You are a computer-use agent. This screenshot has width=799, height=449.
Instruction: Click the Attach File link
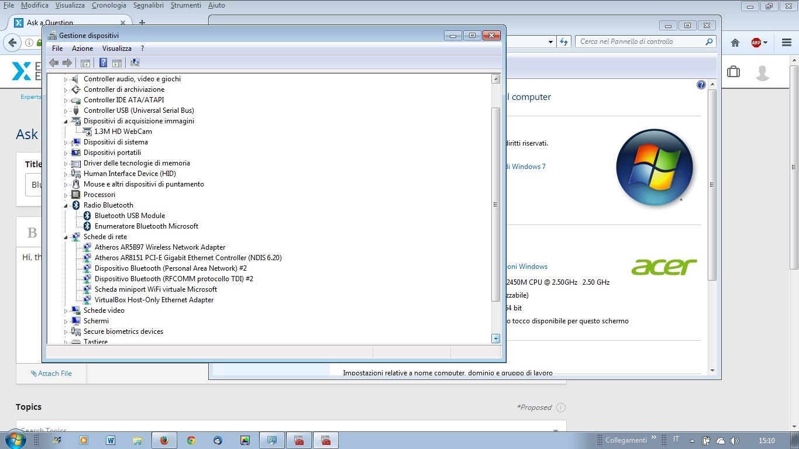pyautogui.click(x=51, y=374)
